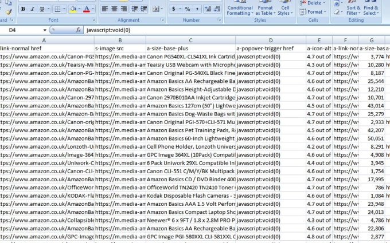Open Font dialog launcher
The height and width of the screenshot is (243, 390).
(x=93, y=19)
